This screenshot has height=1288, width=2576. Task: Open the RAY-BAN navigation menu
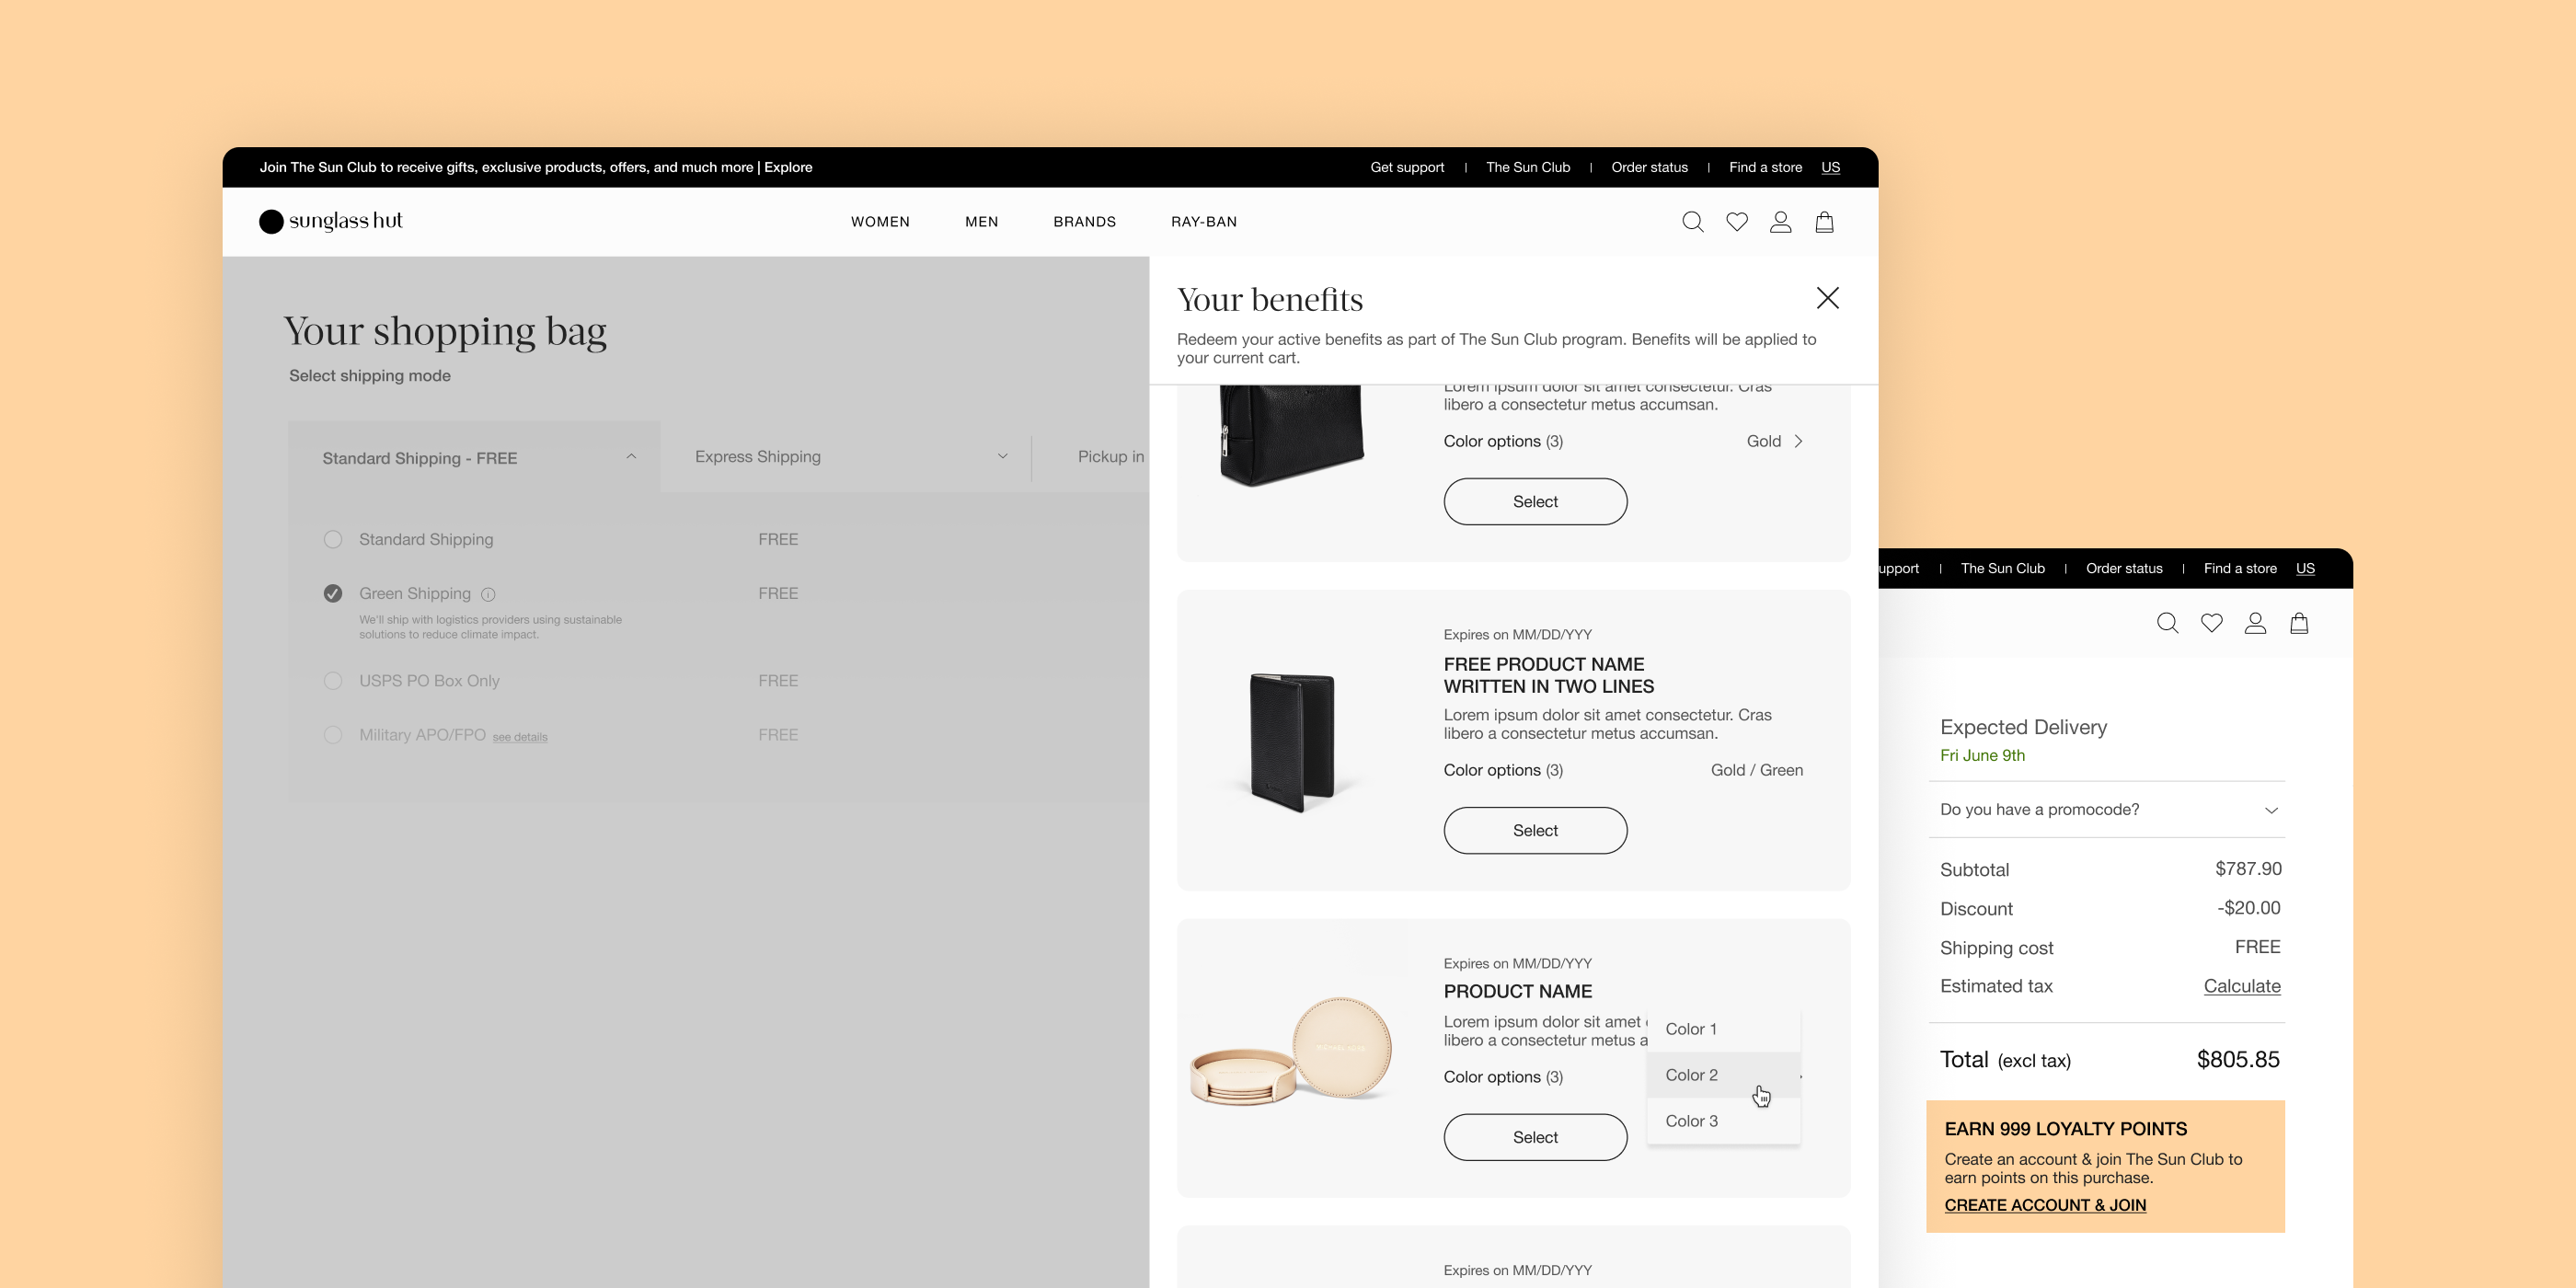tap(1204, 221)
